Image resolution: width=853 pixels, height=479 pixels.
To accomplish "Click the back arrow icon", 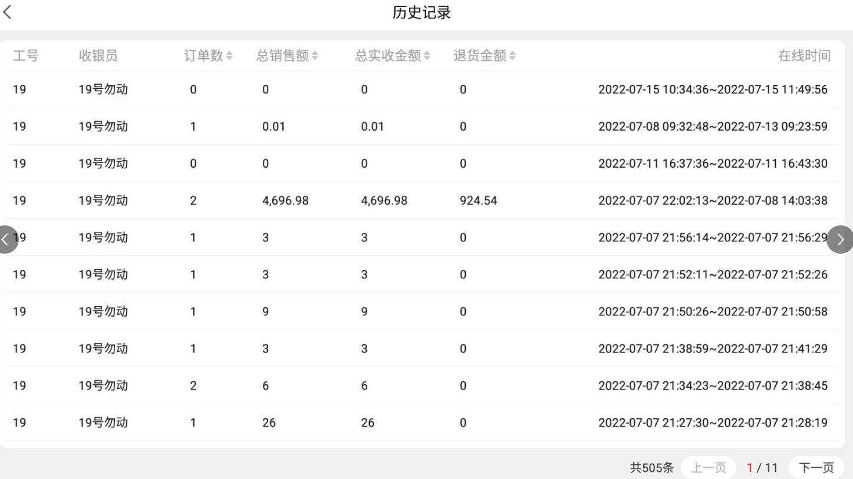I will coord(7,13).
